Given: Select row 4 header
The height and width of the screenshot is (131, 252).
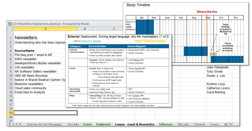Looking at the screenshot, I should pyautogui.click(x=11, y=51).
